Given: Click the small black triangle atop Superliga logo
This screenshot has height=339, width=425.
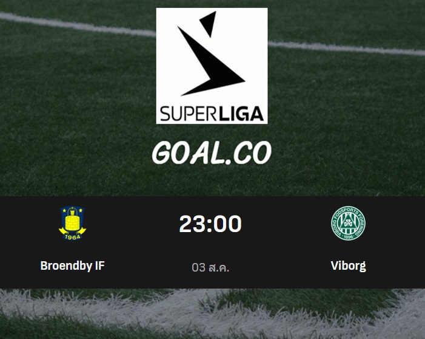Looking at the screenshot, I should pos(208,24).
